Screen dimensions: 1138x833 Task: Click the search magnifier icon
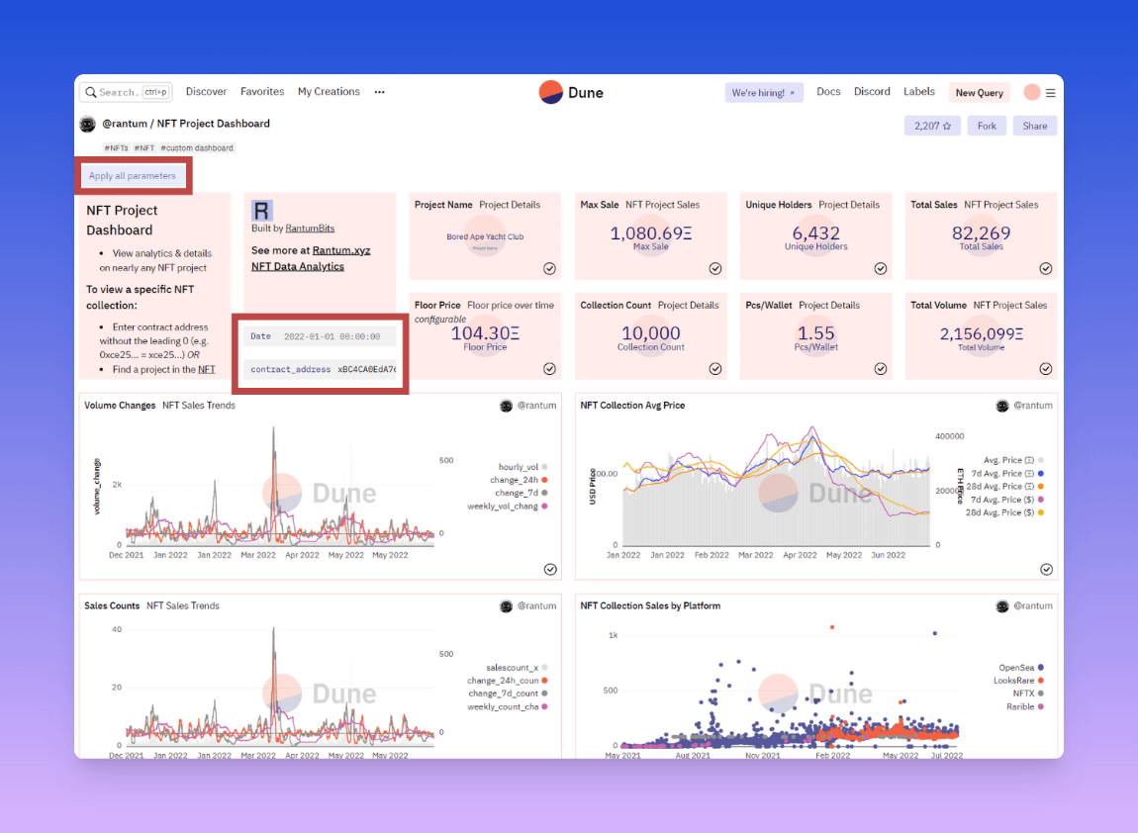tap(91, 92)
